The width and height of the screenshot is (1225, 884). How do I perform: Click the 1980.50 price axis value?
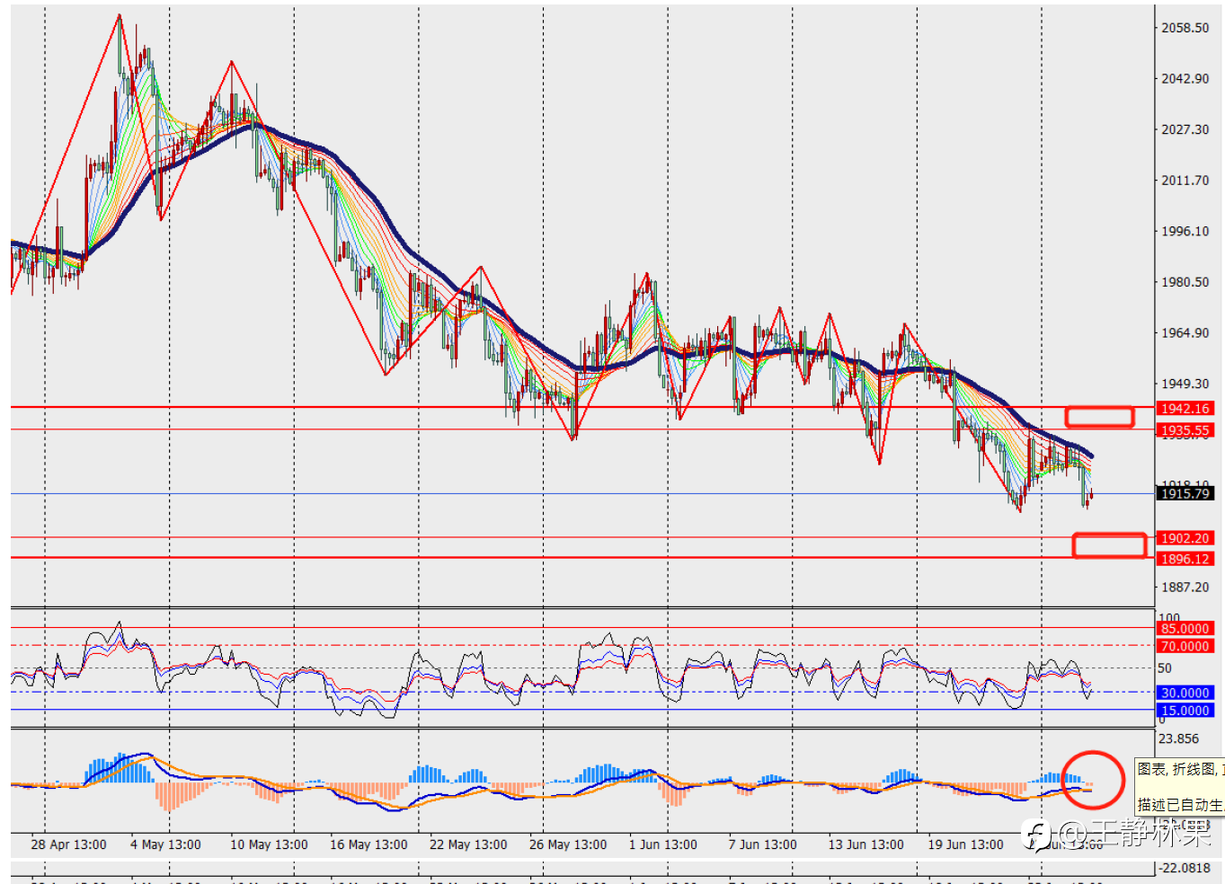point(1185,282)
